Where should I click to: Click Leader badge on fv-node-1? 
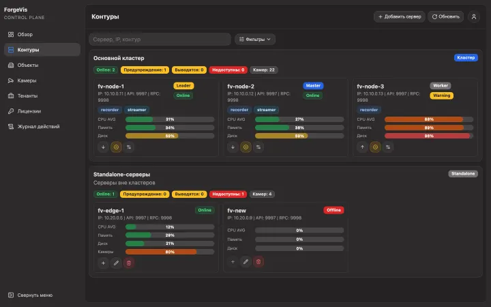[183, 85]
